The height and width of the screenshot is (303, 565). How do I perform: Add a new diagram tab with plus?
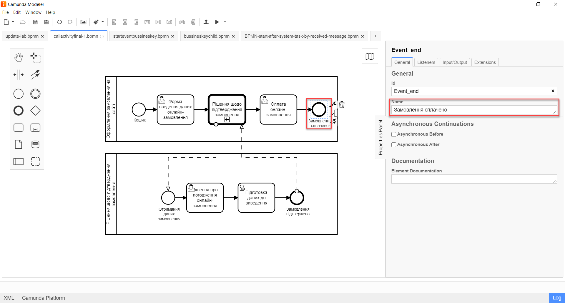point(375,36)
